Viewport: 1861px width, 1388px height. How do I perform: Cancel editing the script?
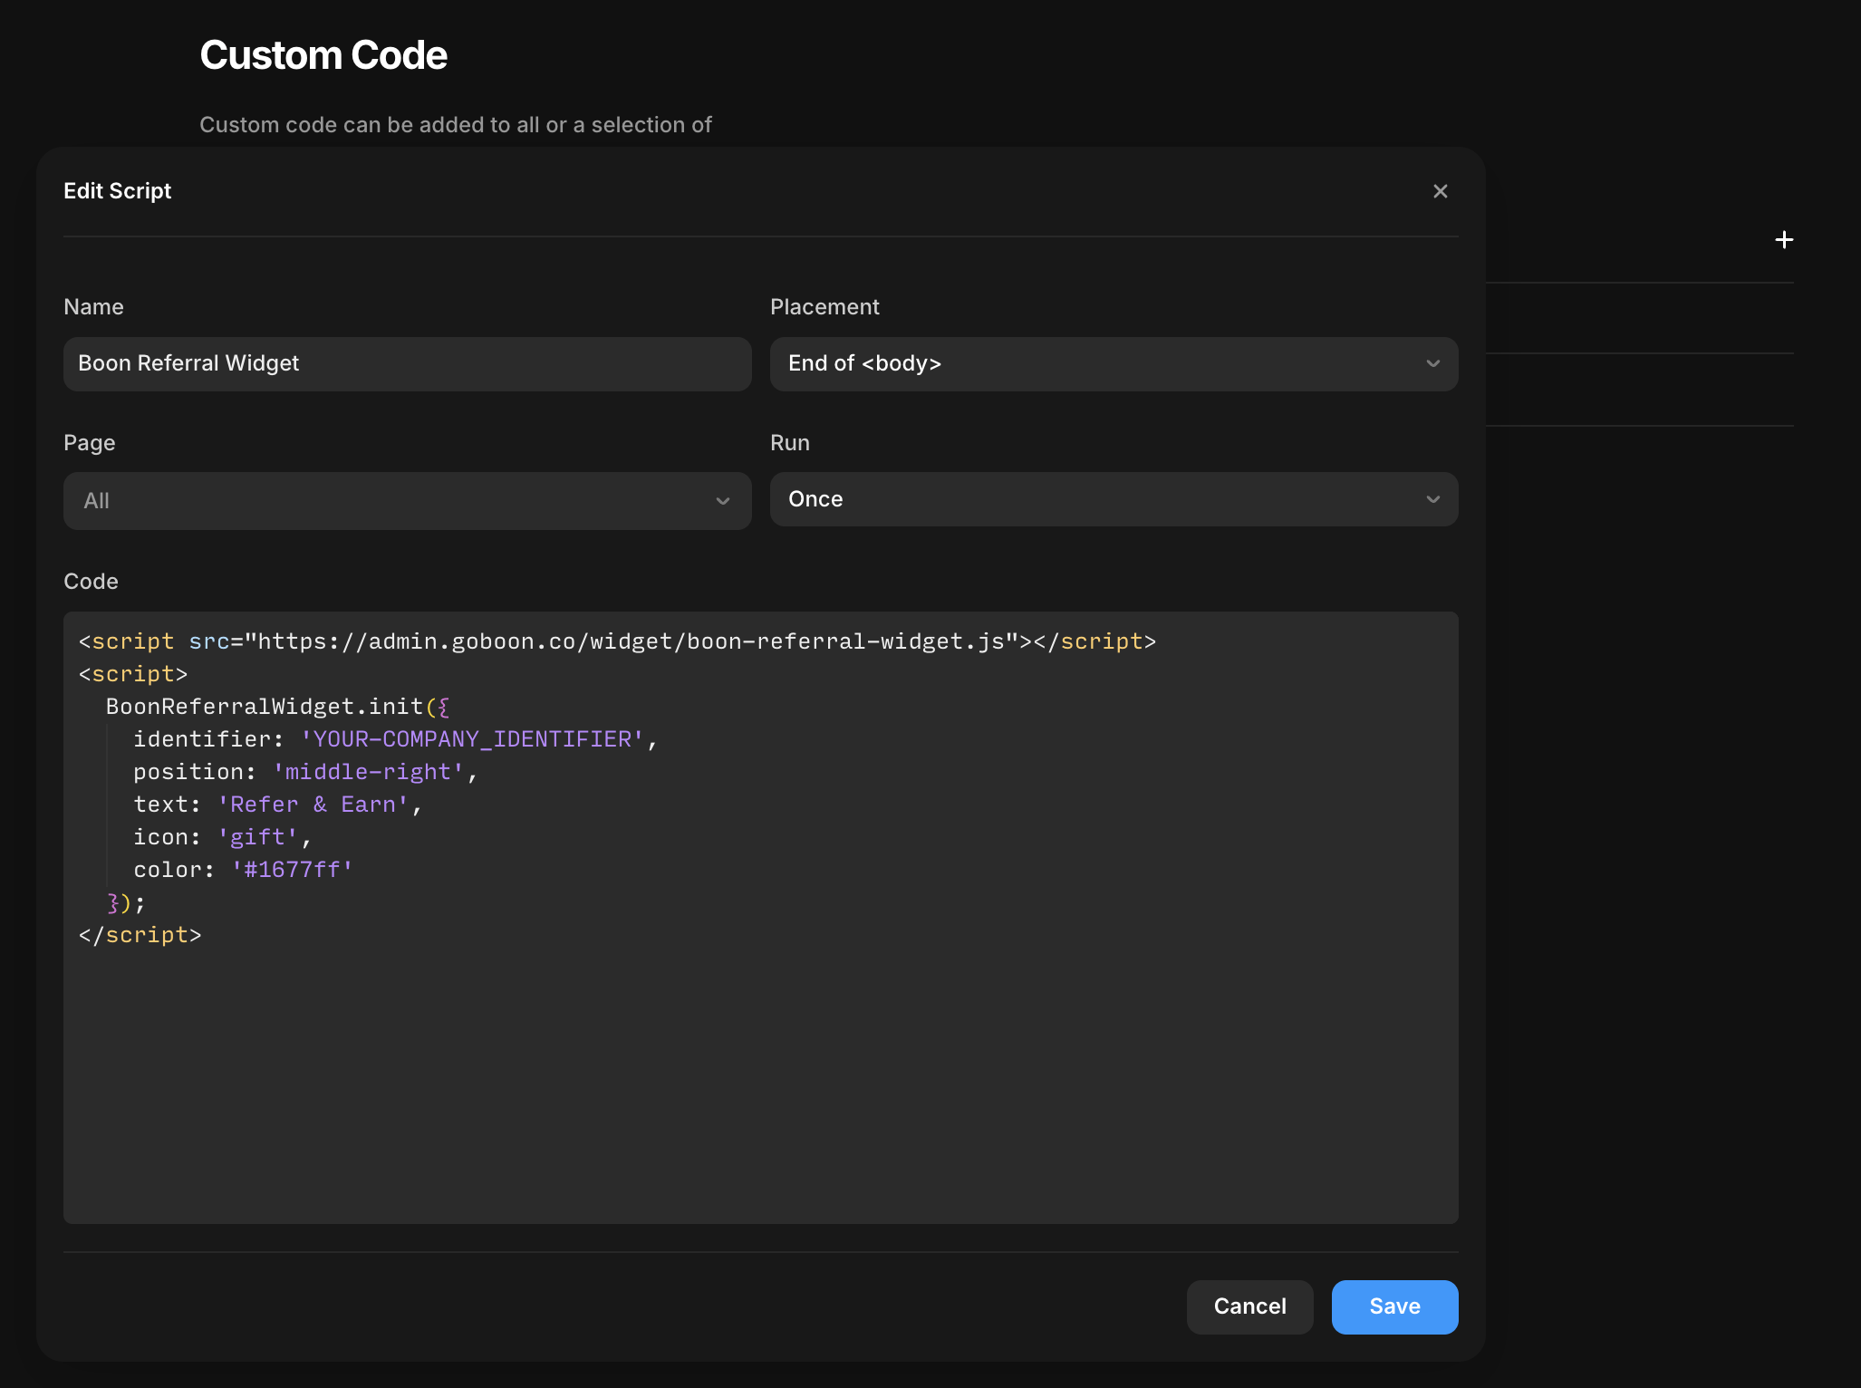[1249, 1306]
